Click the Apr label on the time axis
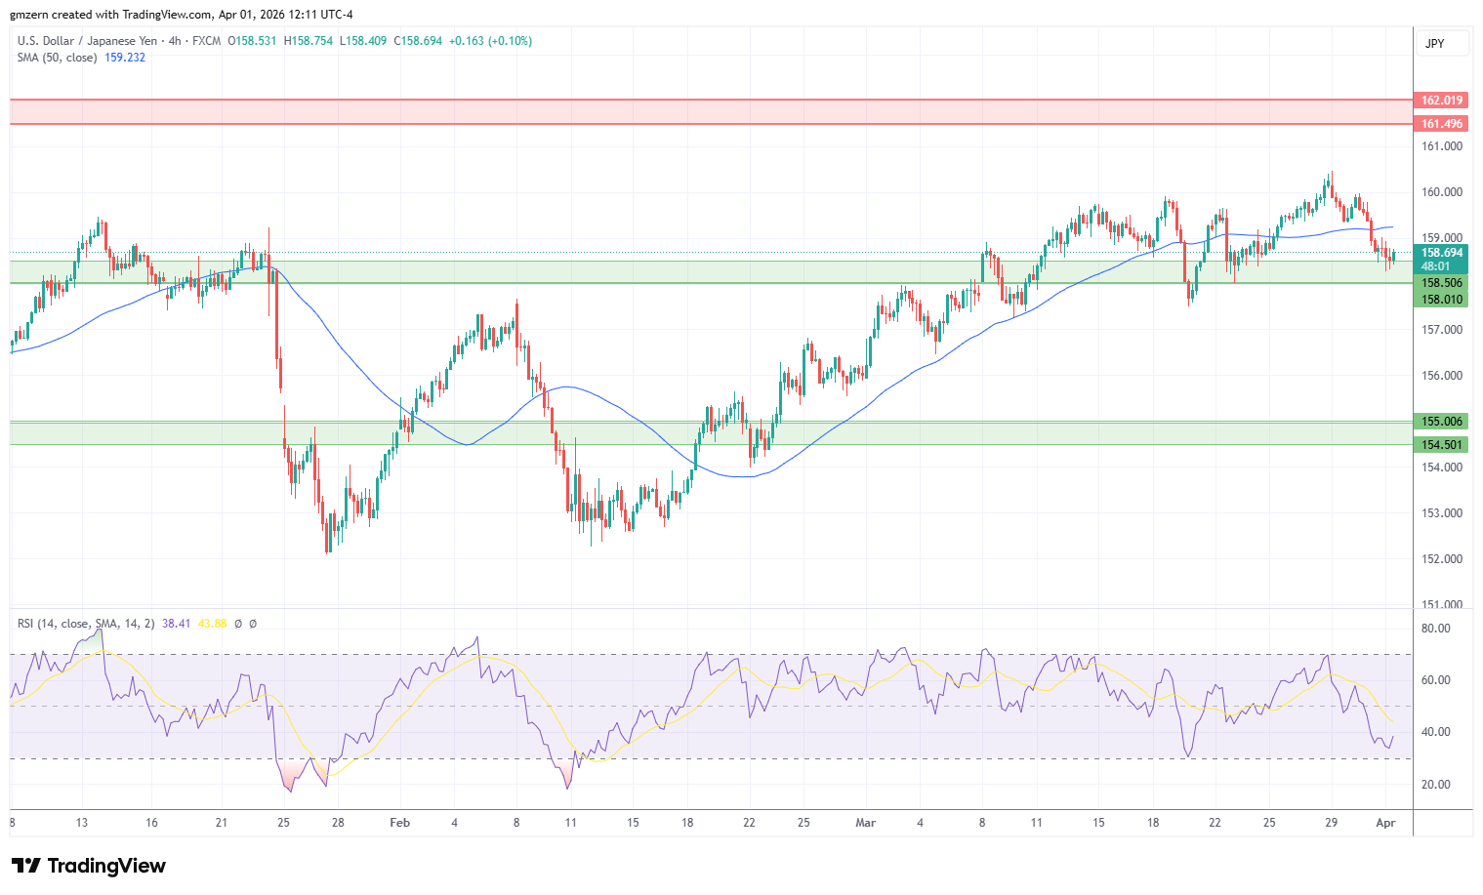Image resolution: width=1483 pixels, height=895 pixels. [x=1385, y=823]
